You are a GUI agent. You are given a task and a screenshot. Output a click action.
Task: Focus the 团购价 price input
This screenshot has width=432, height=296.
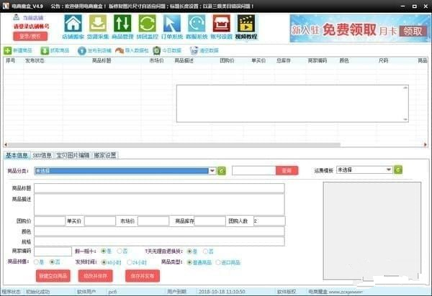click(x=50, y=221)
